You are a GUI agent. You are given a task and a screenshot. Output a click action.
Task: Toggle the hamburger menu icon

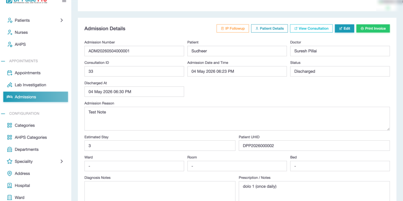pos(64,1)
